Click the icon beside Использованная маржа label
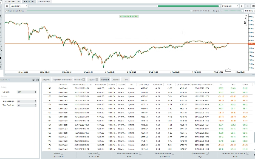255x159 pixels. click(x=140, y=153)
